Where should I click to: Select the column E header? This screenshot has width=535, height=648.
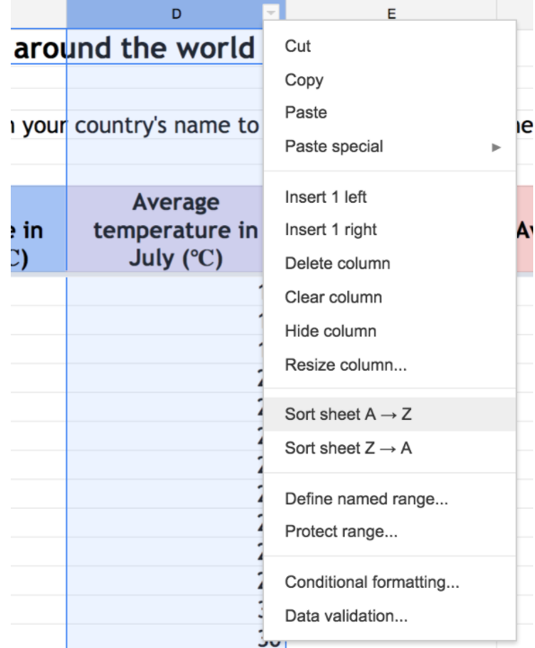coord(391,13)
